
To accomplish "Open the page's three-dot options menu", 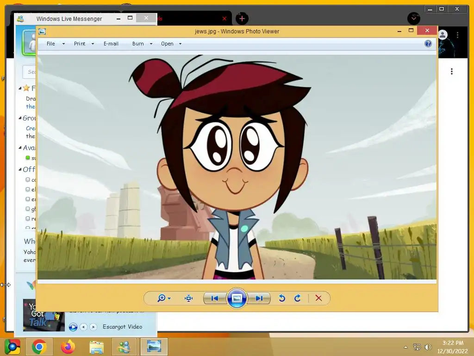I will pyautogui.click(x=452, y=71).
